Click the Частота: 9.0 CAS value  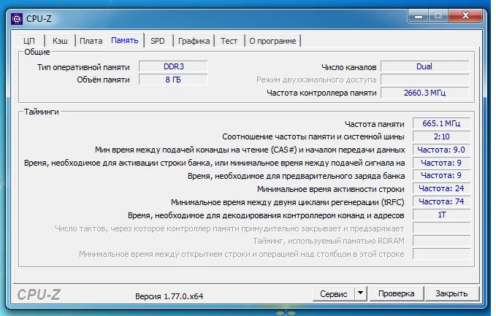coord(441,150)
